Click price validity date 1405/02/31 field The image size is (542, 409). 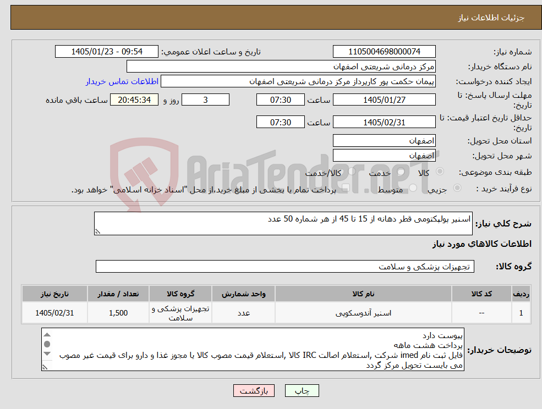pos(384,122)
